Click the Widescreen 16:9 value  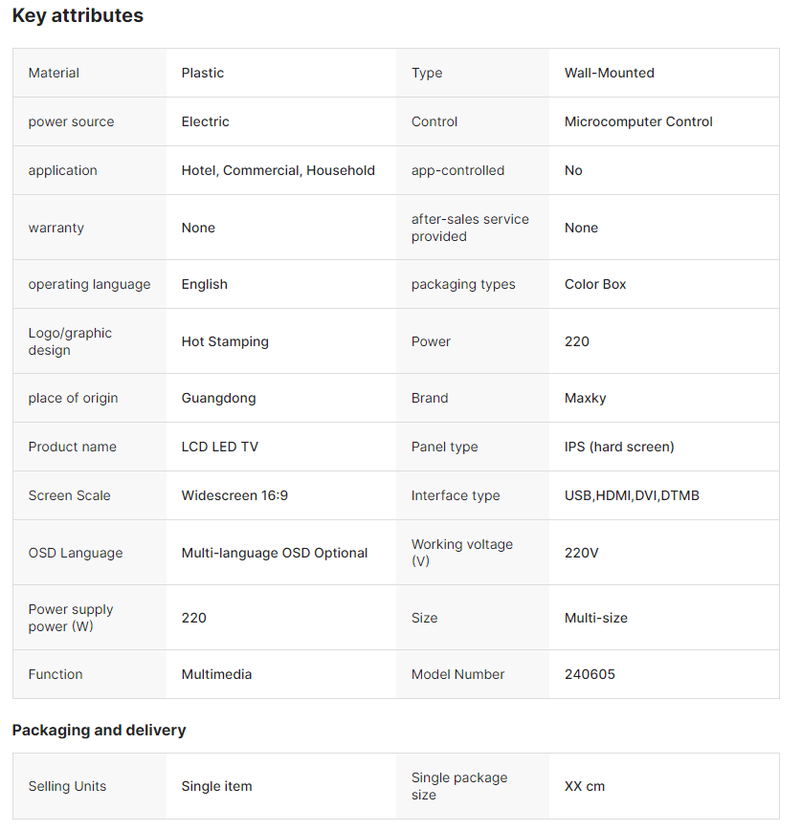pyautogui.click(x=234, y=495)
